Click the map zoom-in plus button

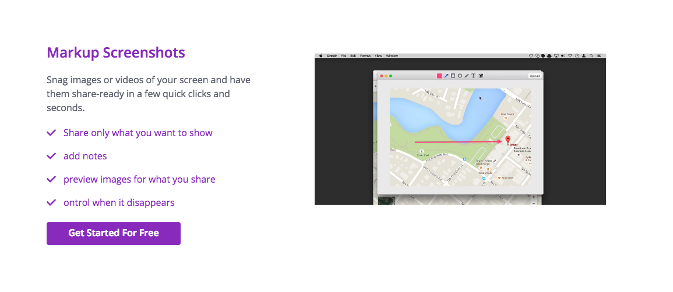534,197
